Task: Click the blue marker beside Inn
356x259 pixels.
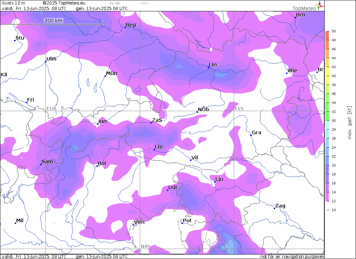Action: [98, 124]
